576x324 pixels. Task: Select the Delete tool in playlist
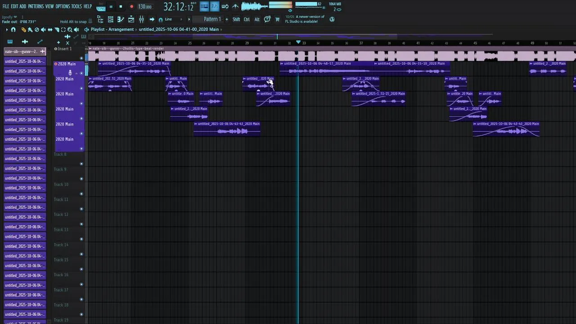37,30
